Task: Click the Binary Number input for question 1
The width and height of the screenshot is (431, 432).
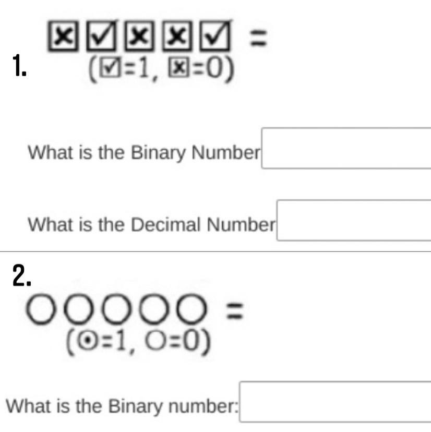Action: 346,148
